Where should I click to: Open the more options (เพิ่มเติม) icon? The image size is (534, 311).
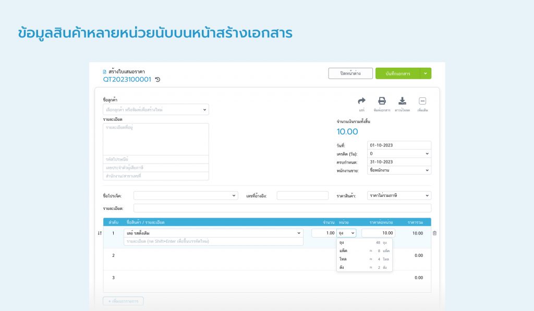[422, 101]
